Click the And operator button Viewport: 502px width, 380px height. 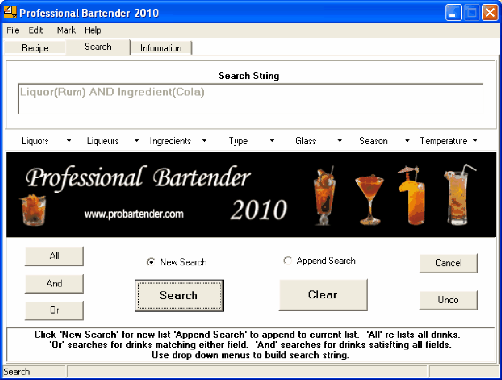54,284
